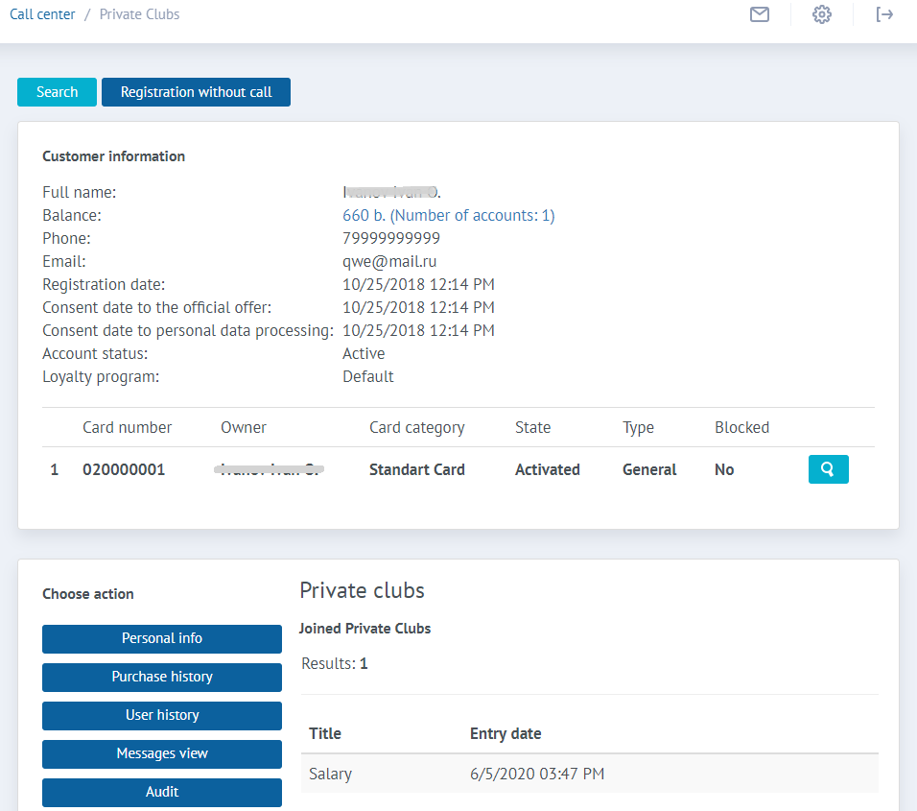This screenshot has width=917, height=811.
Task: Click the Entry date column header
Action: click(x=506, y=733)
